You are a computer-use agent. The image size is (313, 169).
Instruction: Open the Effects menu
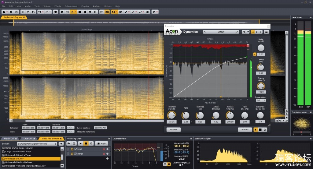(x=57, y=6)
